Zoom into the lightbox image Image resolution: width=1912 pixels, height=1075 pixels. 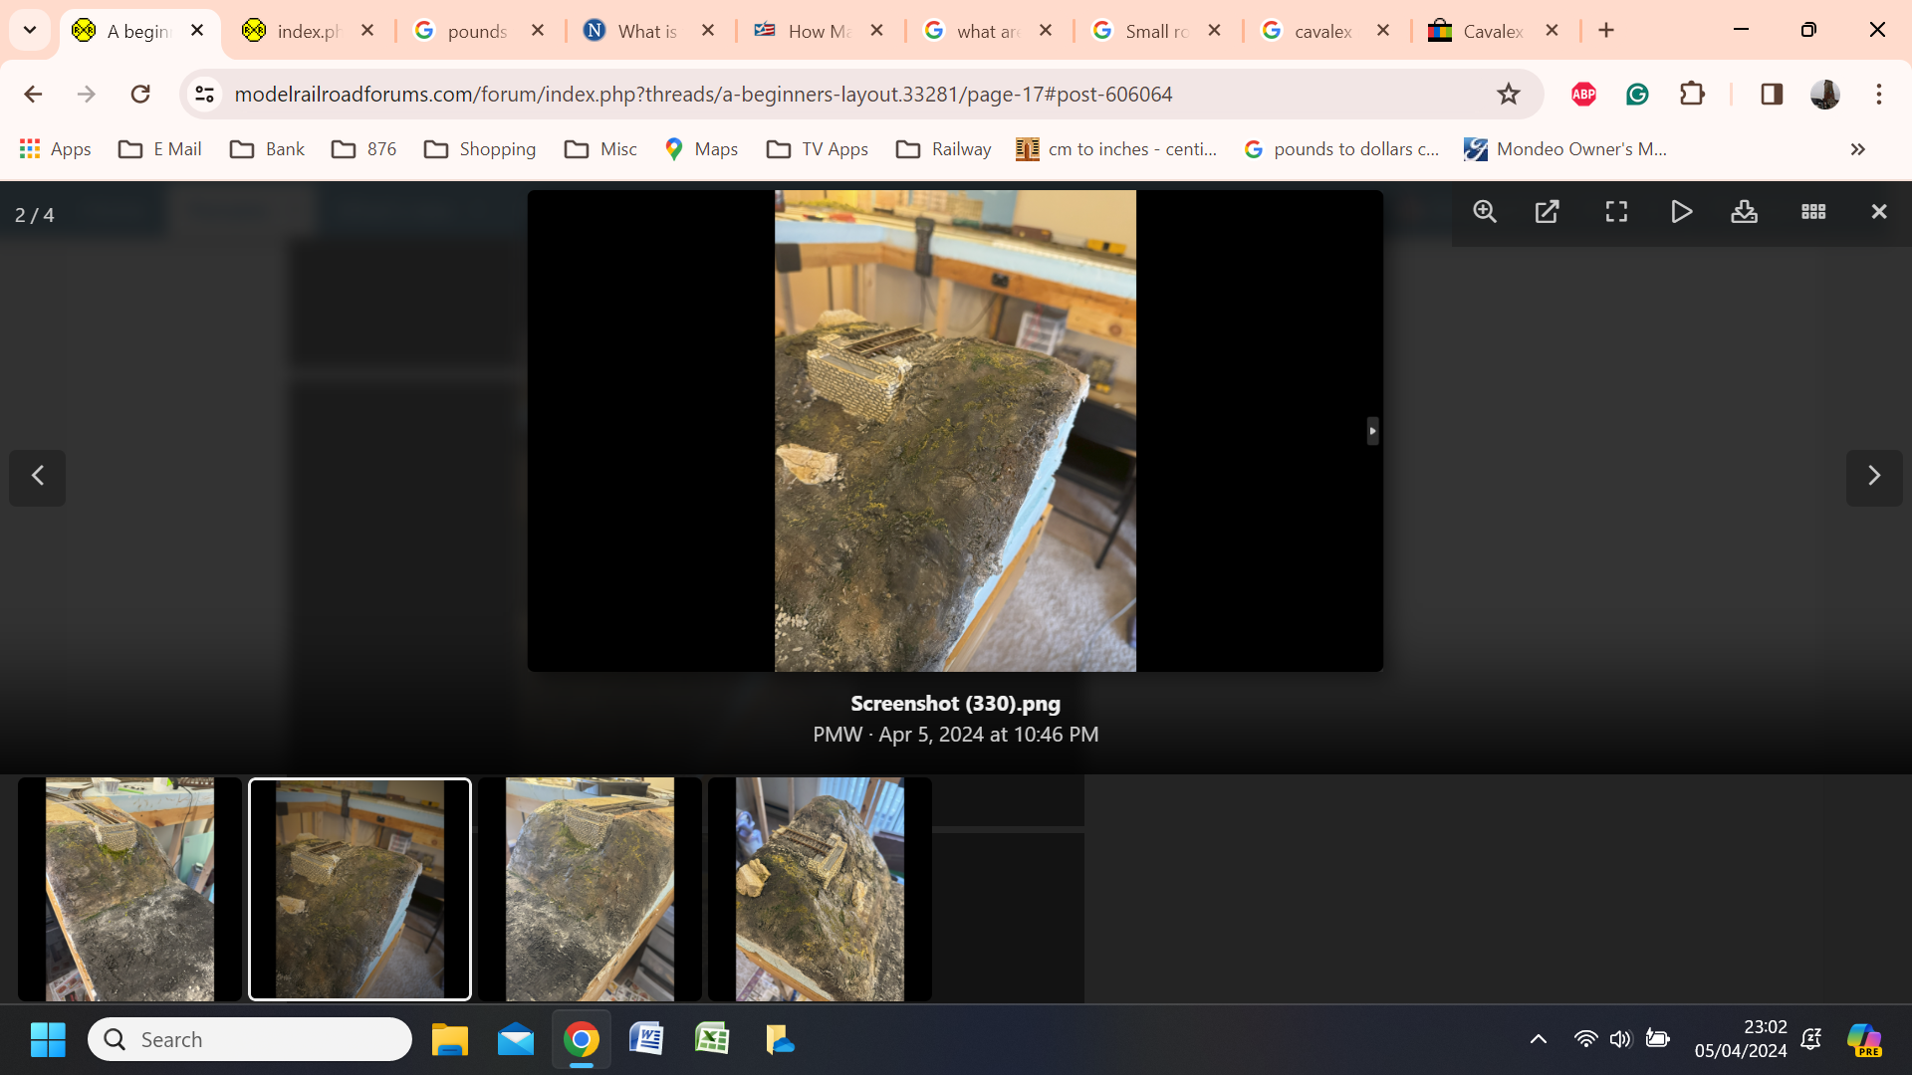[1485, 211]
